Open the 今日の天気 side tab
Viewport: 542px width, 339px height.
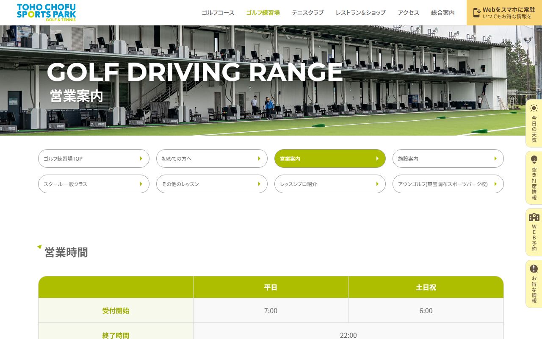(x=534, y=123)
